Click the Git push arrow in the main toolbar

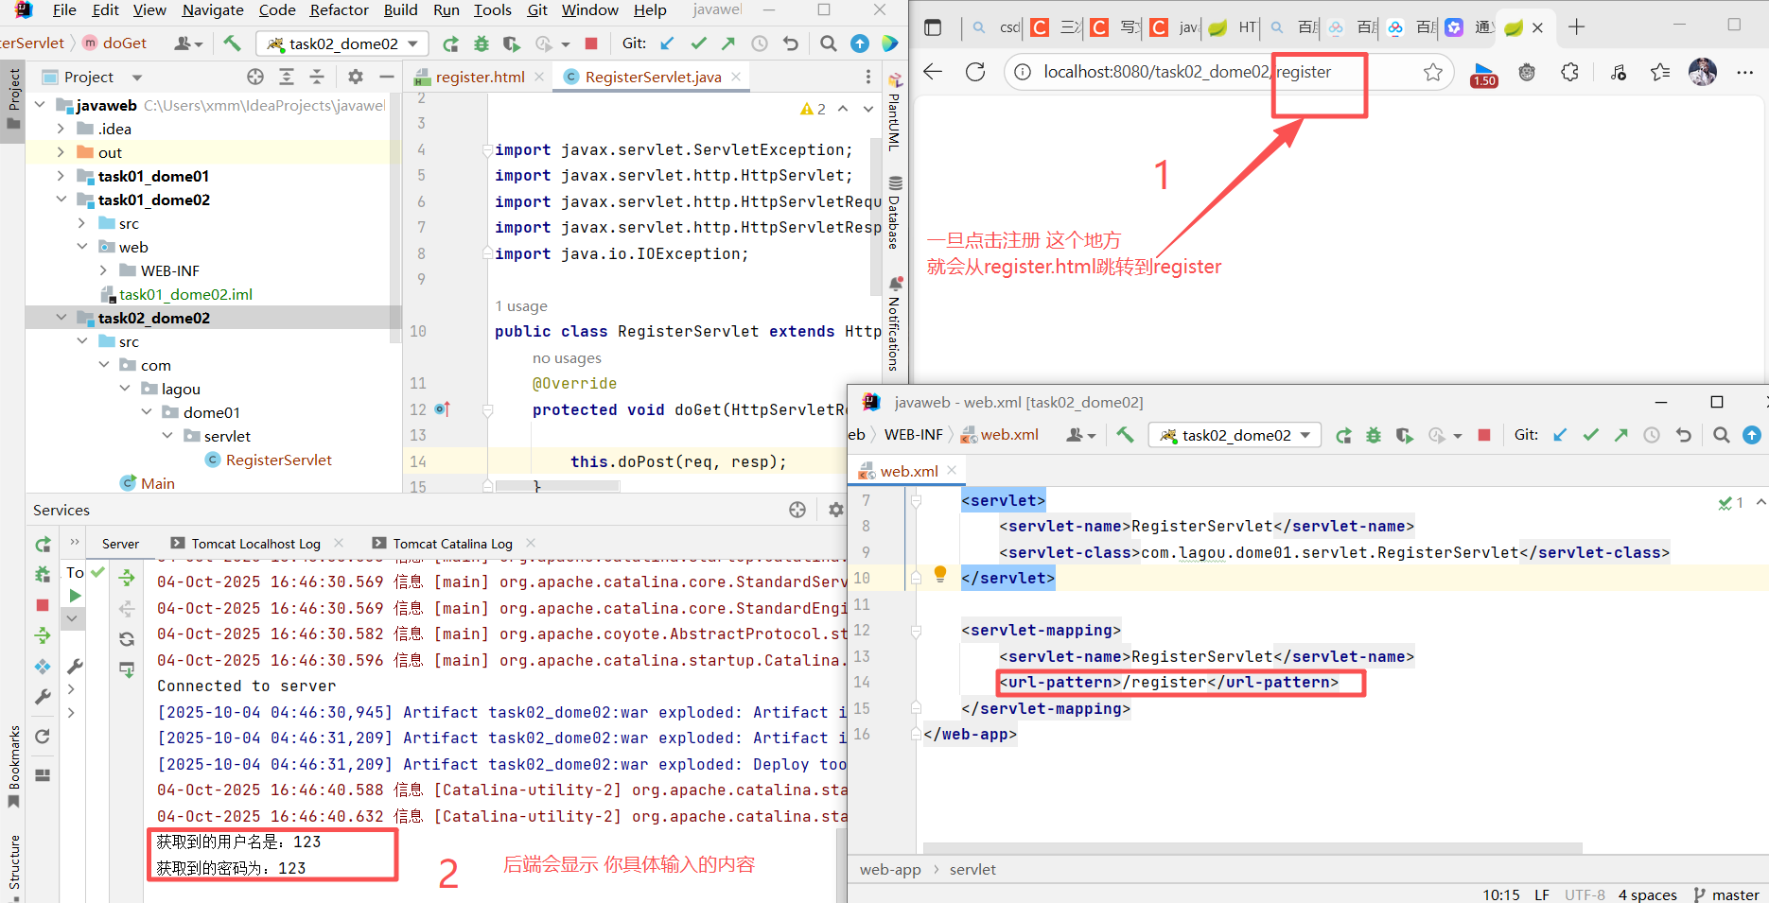coord(728,43)
